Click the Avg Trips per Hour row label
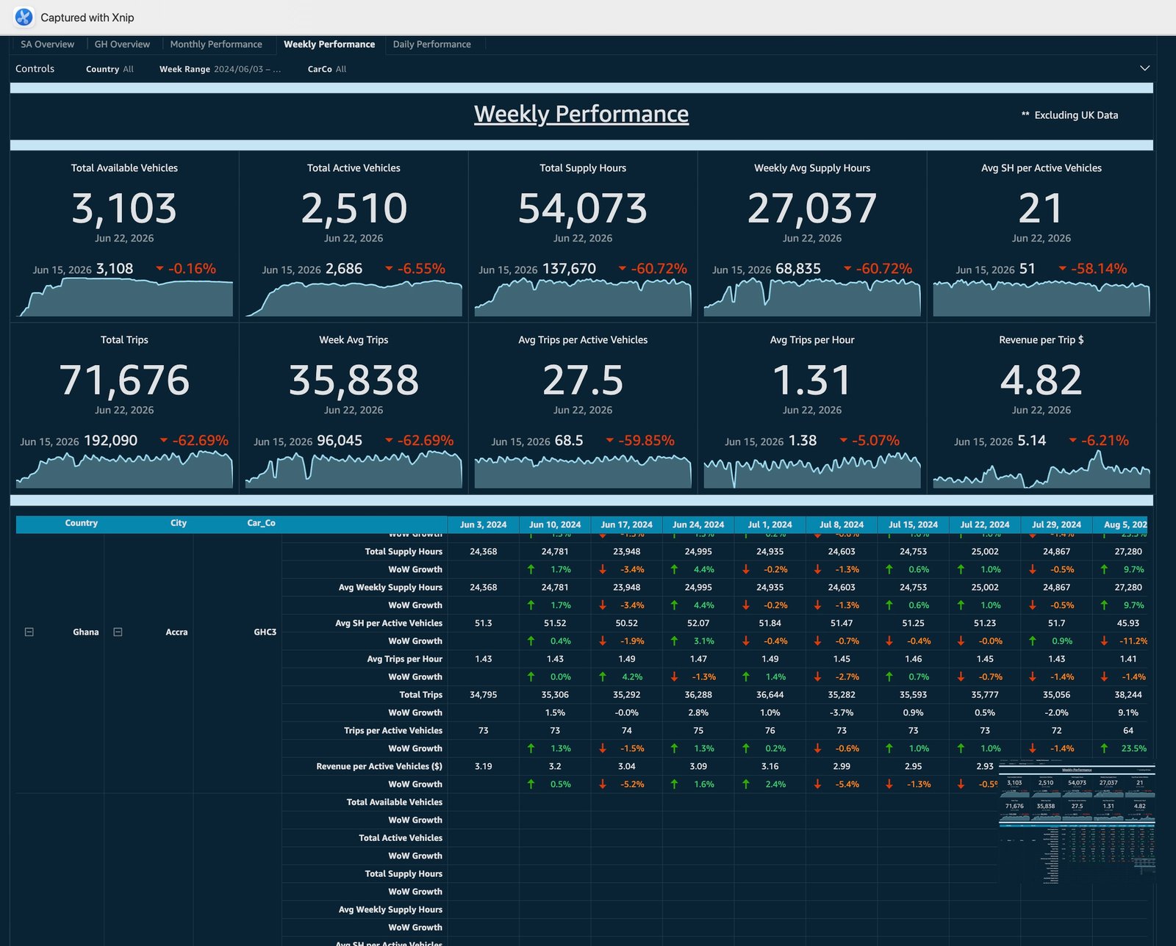Viewport: 1176px width, 946px height. [404, 659]
